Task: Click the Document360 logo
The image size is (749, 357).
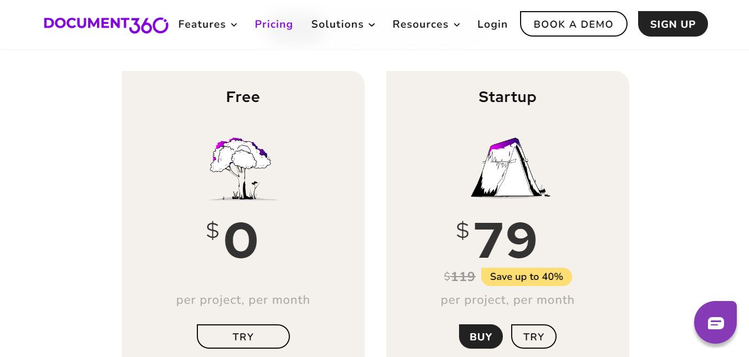Action: pyautogui.click(x=106, y=24)
